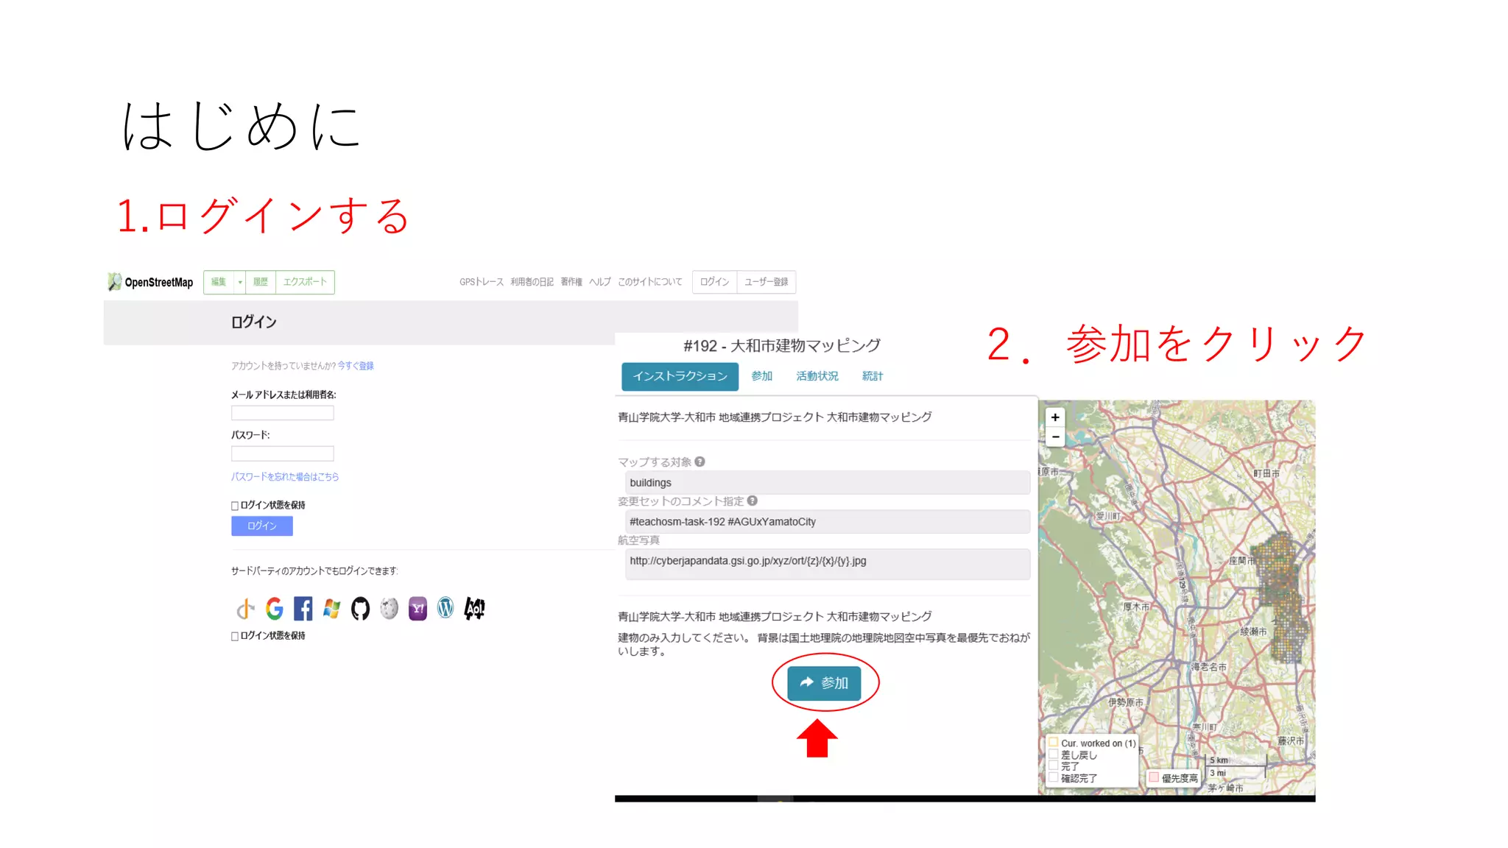Click the AOL login icon

pyautogui.click(x=475, y=609)
